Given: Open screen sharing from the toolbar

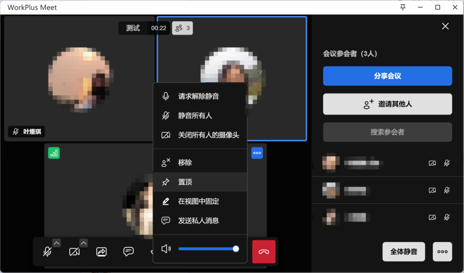Looking at the screenshot, I should 101,252.
